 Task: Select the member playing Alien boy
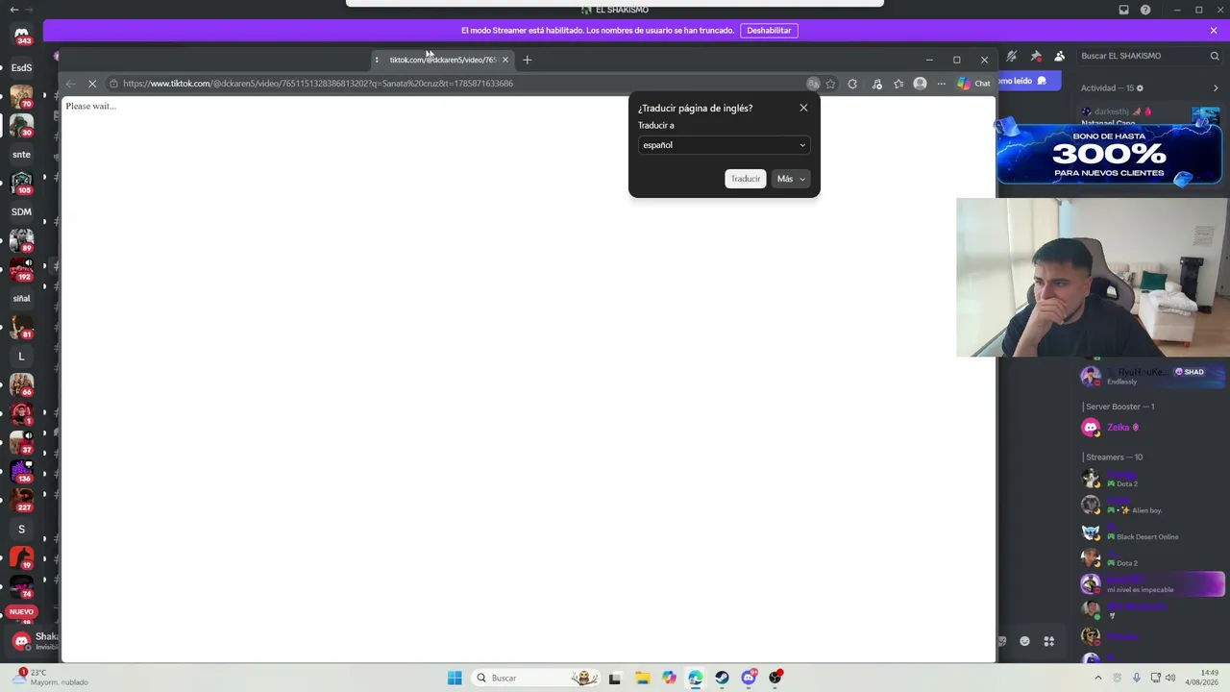tap(1151, 505)
